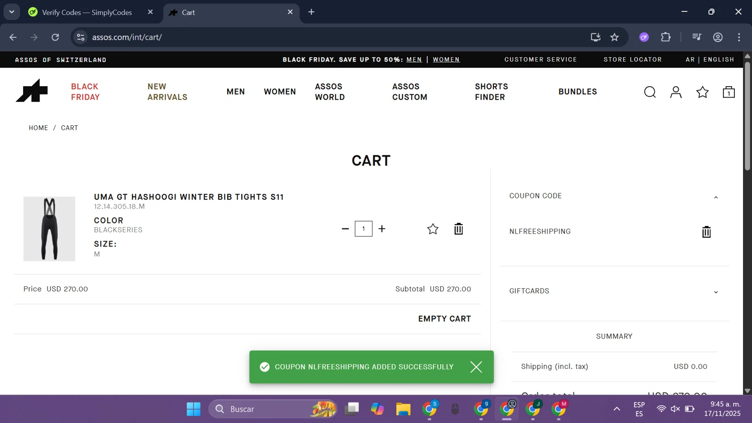Open UMA GT Hashoogi Winter Bib Tights link
Viewport: 752px width, 423px height.
click(x=189, y=197)
